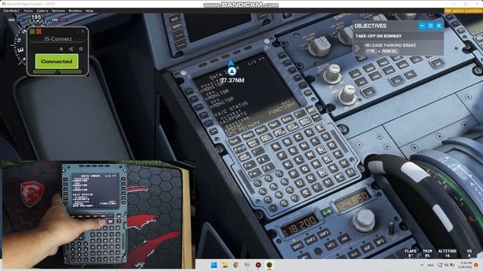Open the Windows menu
483x271 pixels.
click(75, 11)
